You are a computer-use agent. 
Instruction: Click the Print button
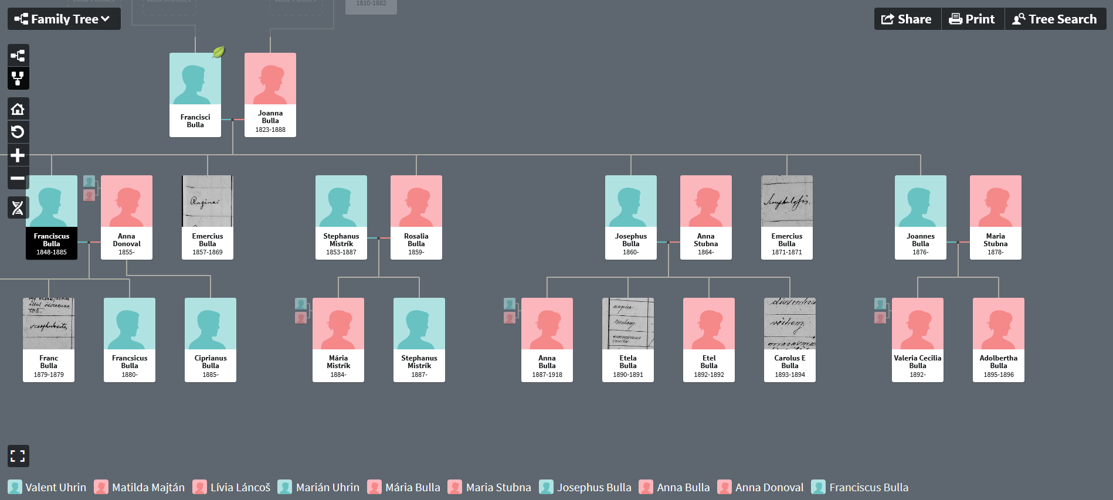click(972, 19)
